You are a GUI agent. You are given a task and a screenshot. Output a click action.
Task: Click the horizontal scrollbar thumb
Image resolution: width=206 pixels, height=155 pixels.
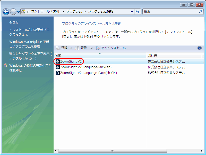point(112,151)
